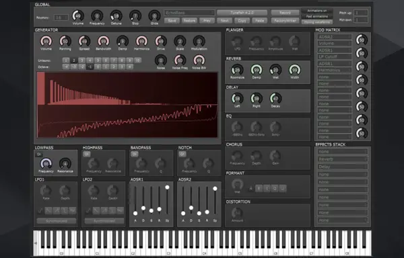Screen dimensions: 404x258
Task: Select the sine waveform for LFO1
Action: [40, 211]
